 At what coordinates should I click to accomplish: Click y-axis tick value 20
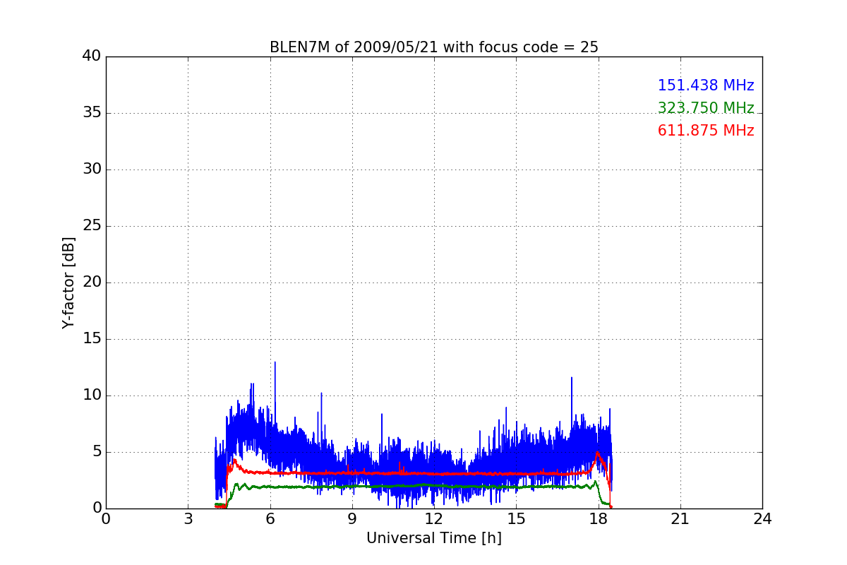[x=92, y=282]
